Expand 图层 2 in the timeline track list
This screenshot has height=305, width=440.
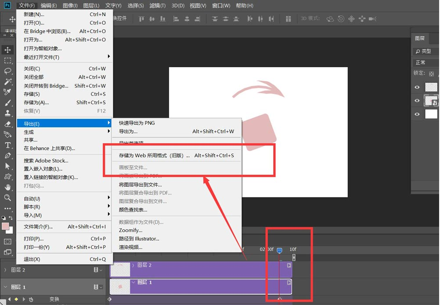[x=5, y=269]
